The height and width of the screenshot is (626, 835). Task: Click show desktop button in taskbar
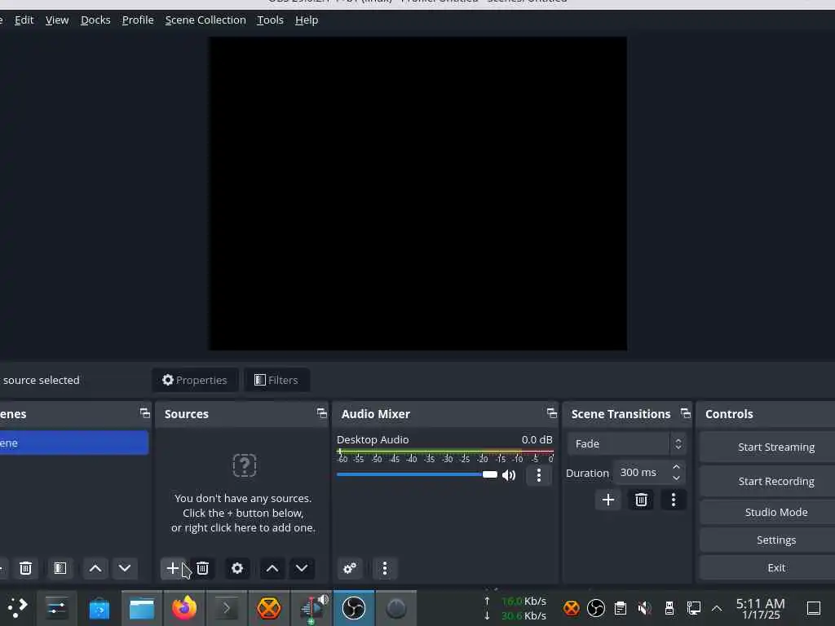click(x=813, y=608)
